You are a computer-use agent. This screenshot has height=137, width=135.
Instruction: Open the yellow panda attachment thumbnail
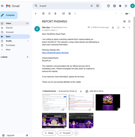coord(108,102)
